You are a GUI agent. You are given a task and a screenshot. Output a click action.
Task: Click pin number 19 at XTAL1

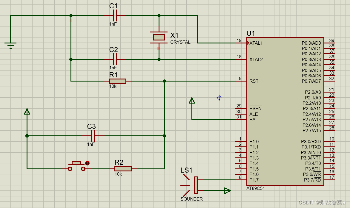(x=239, y=40)
